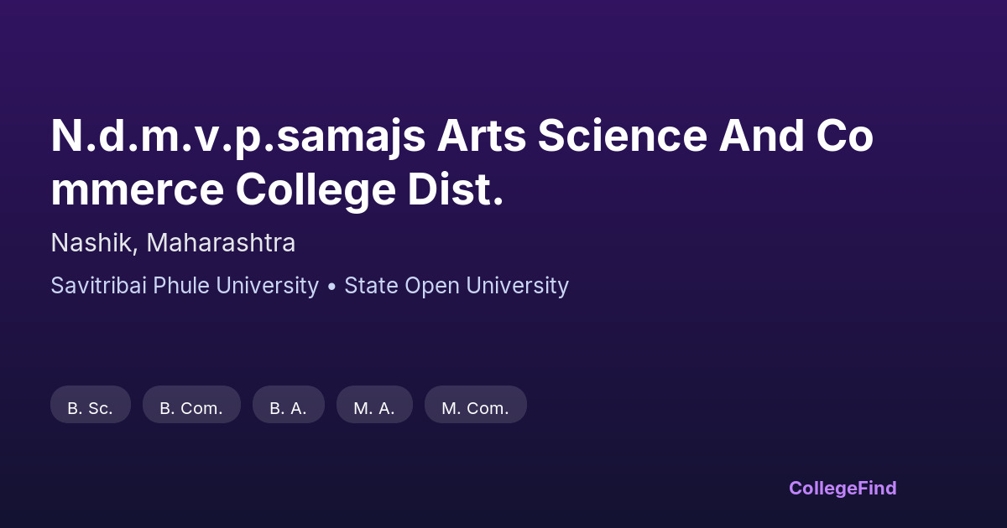The height and width of the screenshot is (528, 1007).
Task: Click the word Science in the heading
Action: tap(622, 136)
